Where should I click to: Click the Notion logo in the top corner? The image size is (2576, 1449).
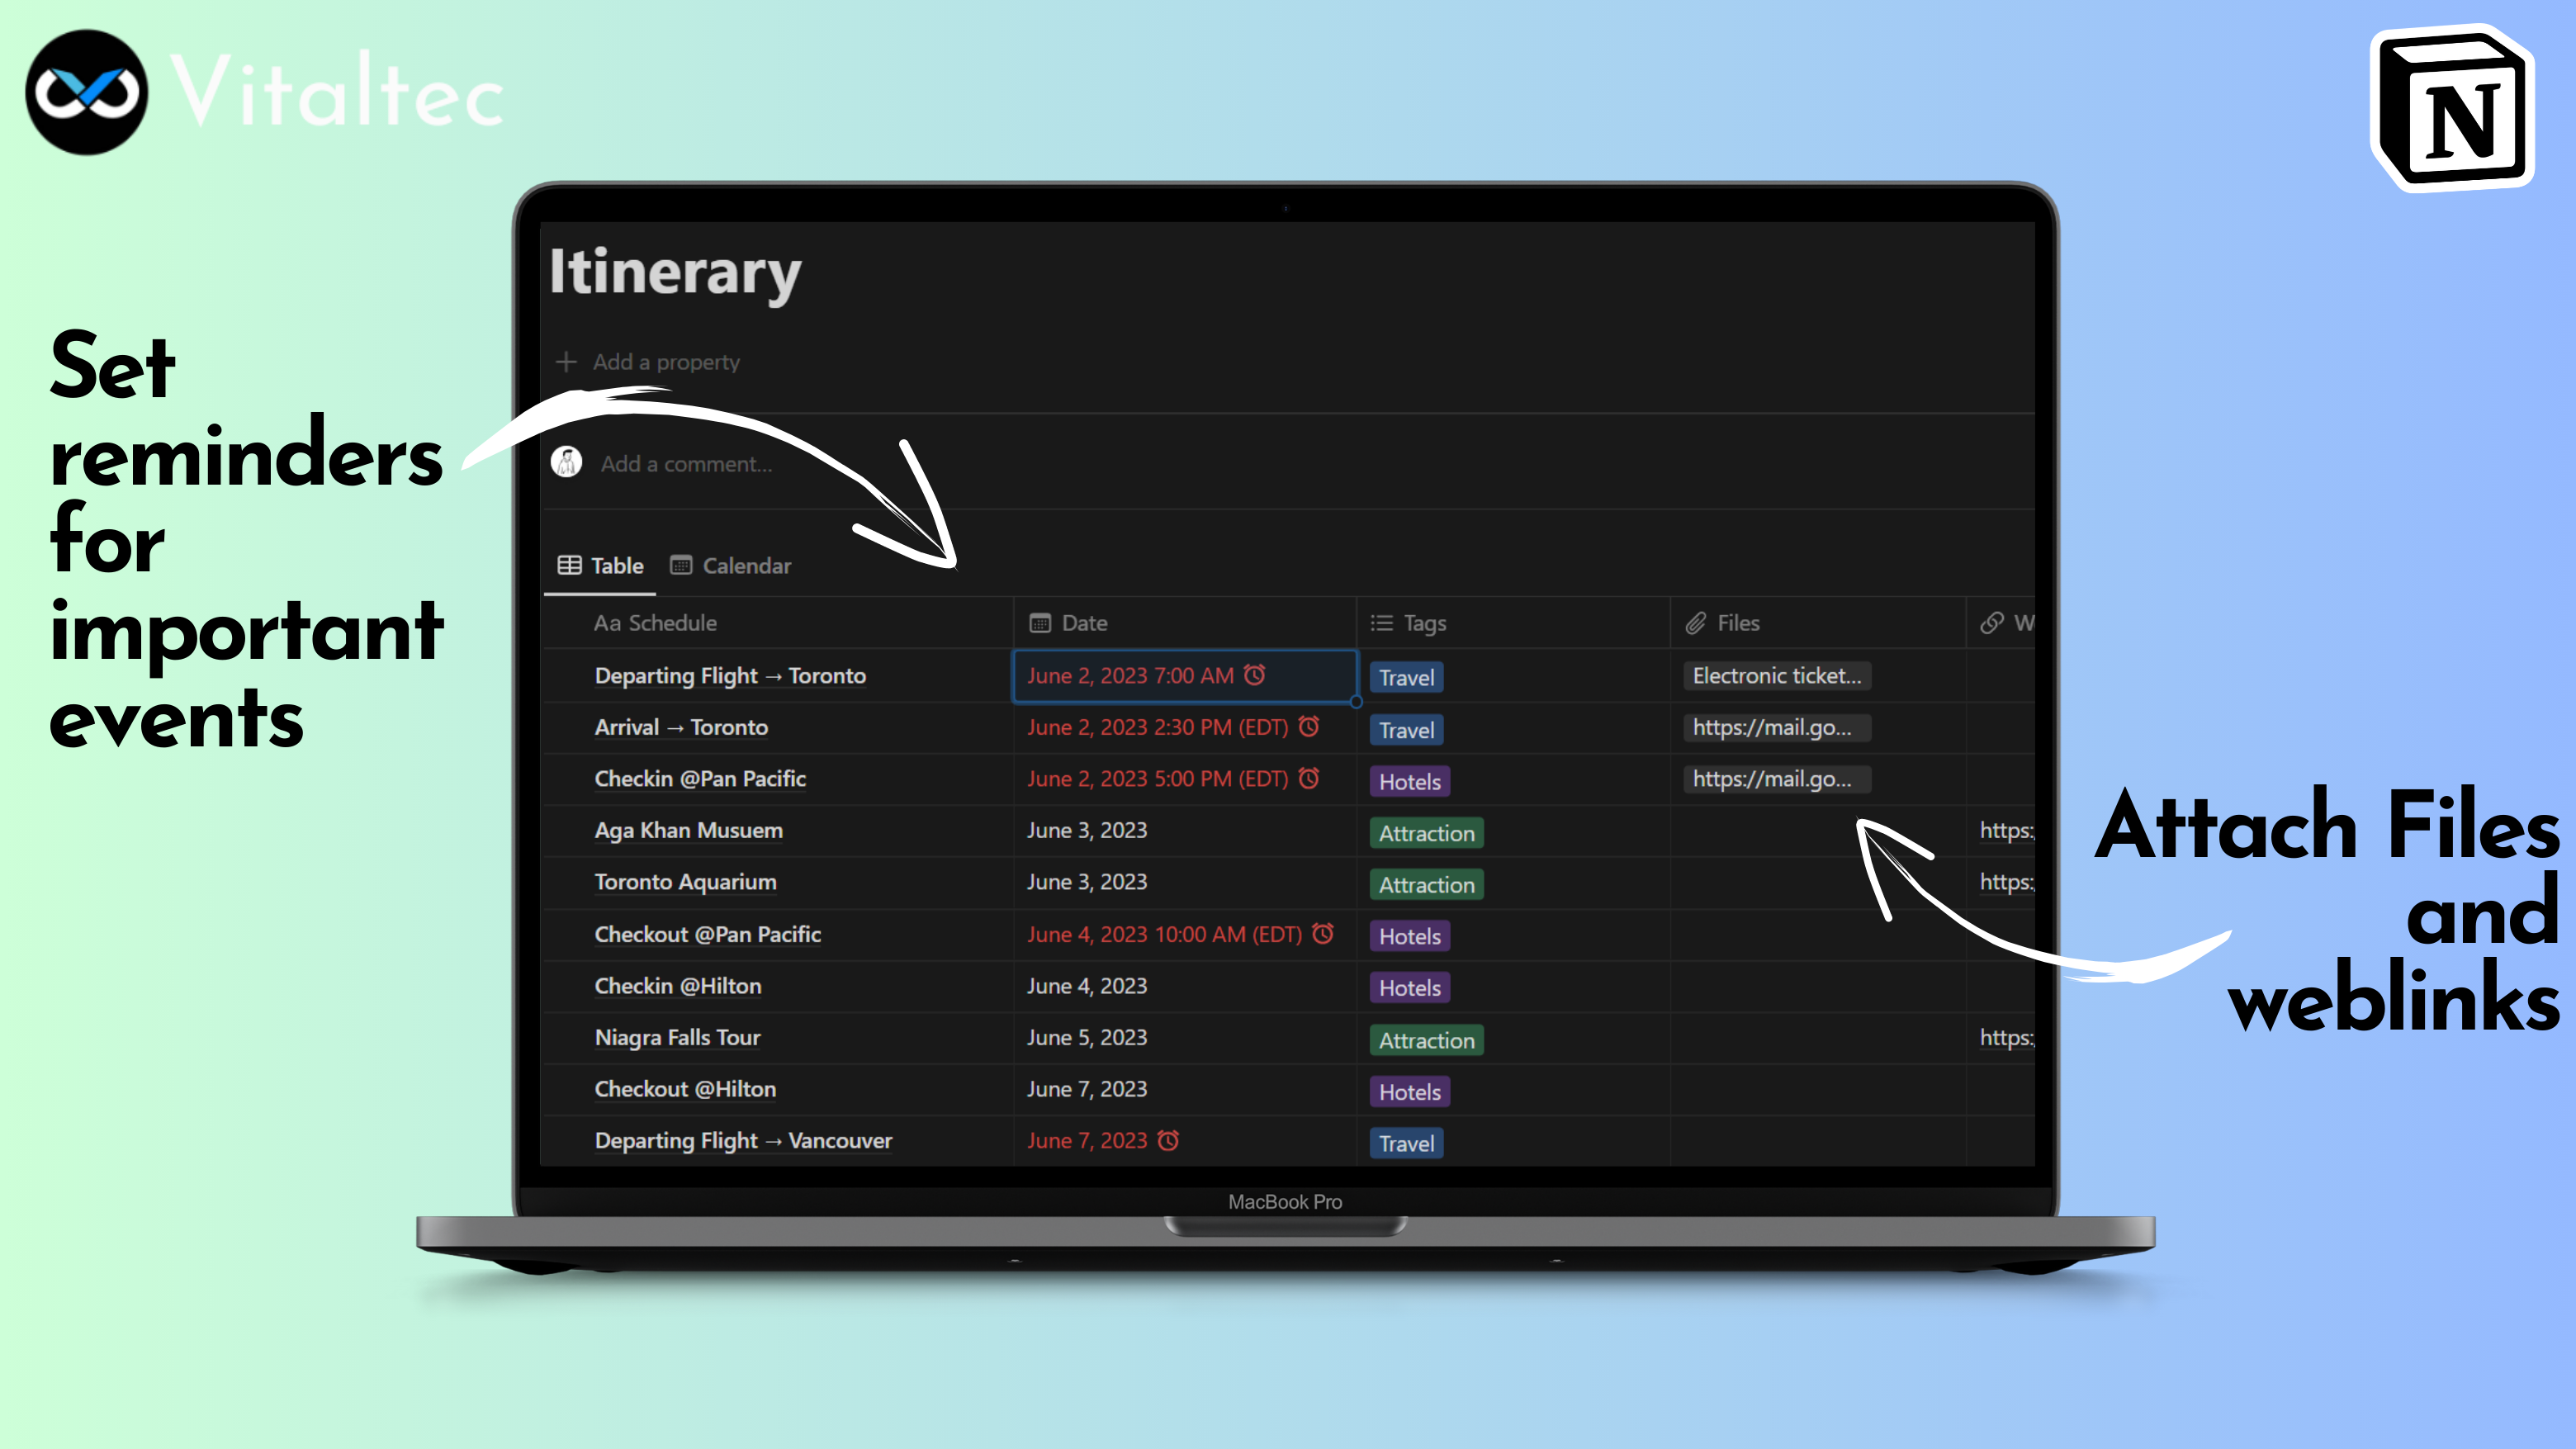[2452, 108]
